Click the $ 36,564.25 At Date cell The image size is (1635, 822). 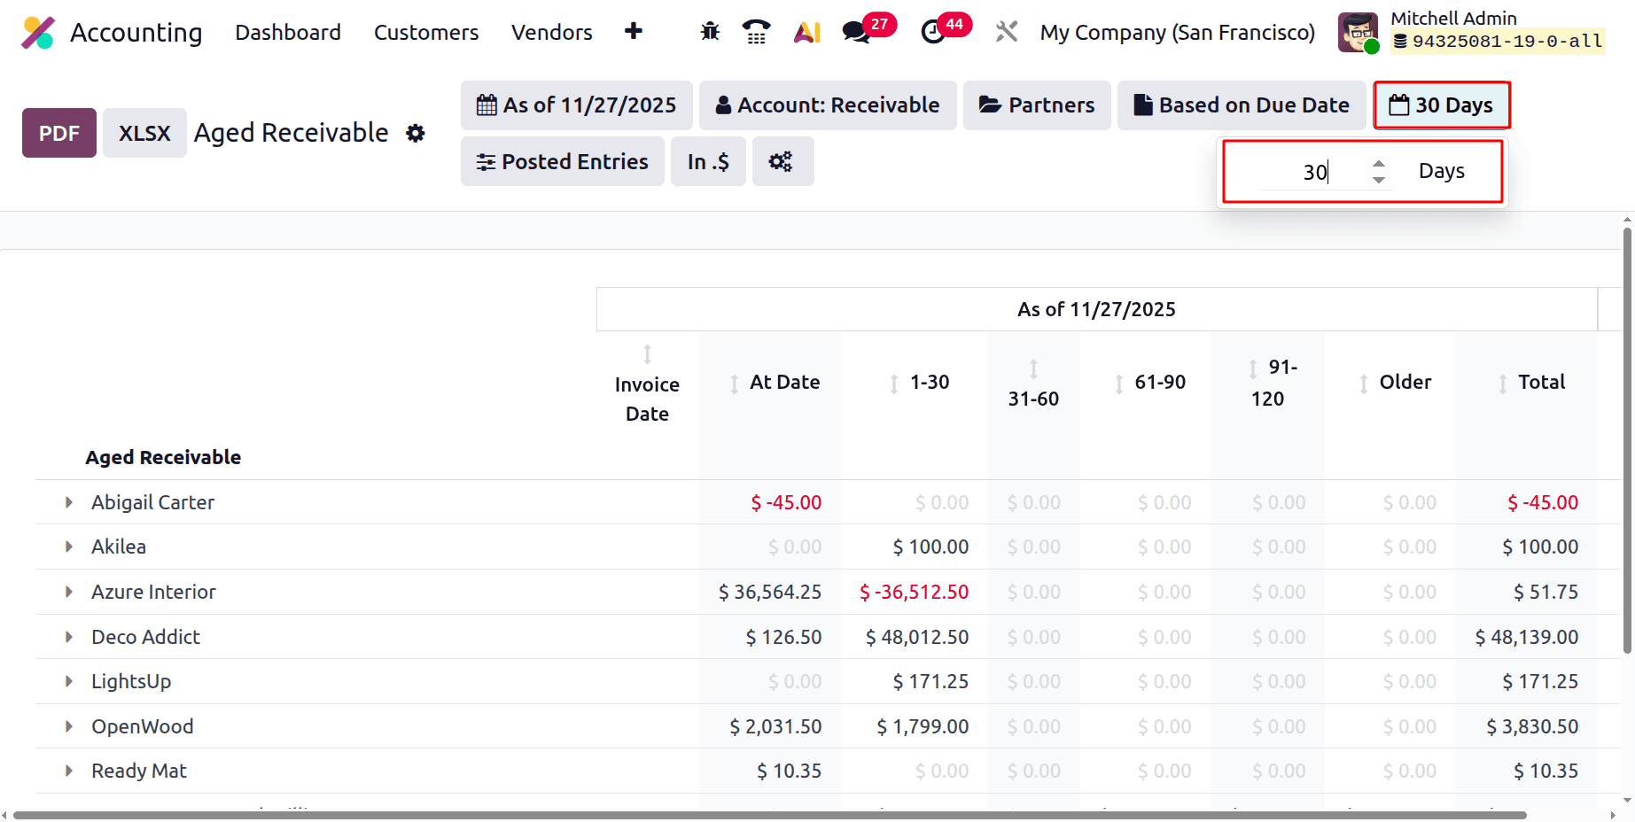click(769, 592)
